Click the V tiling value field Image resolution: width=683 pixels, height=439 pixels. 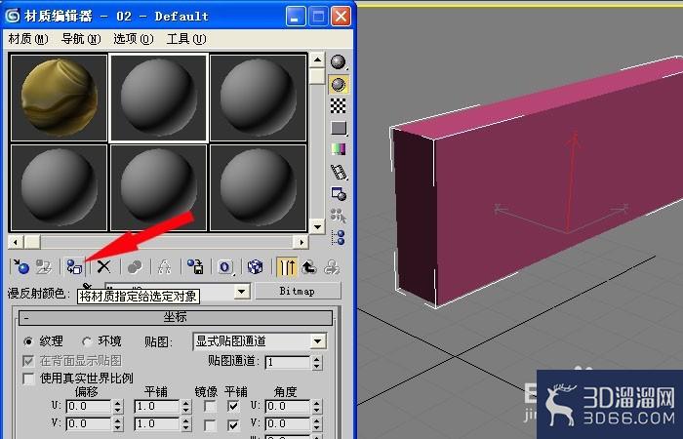157,424
